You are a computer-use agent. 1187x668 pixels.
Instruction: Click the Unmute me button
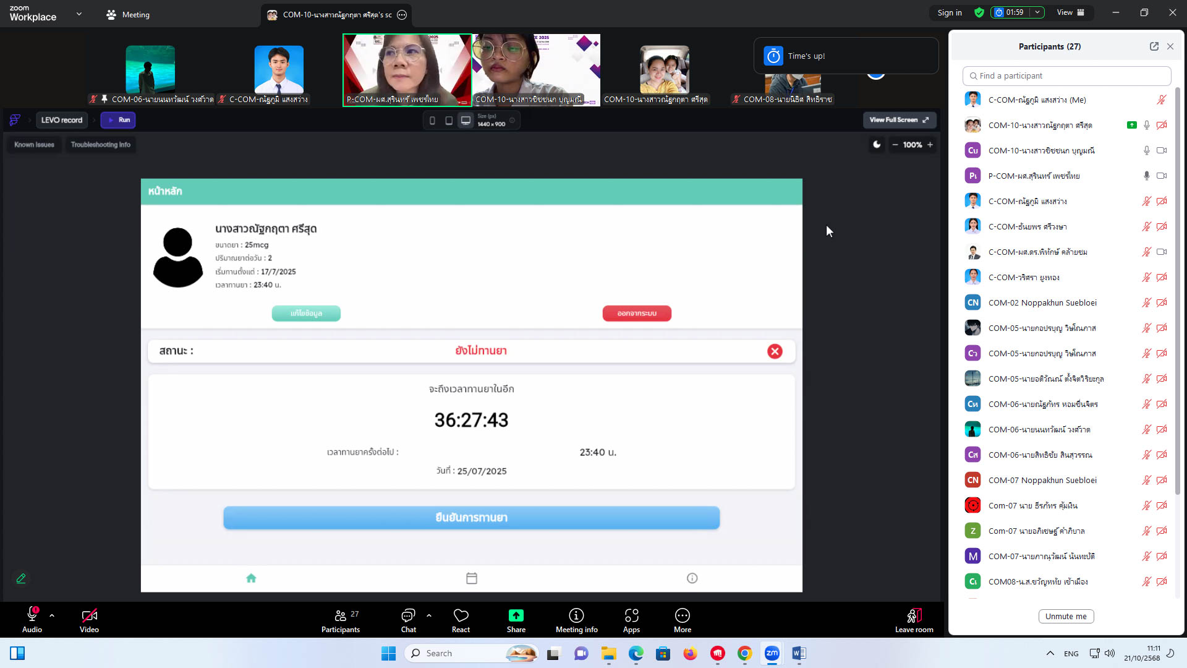(x=1066, y=617)
